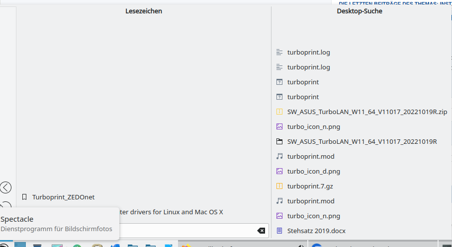
Task: Open the topmost turboprint.log result
Action: tap(308, 52)
